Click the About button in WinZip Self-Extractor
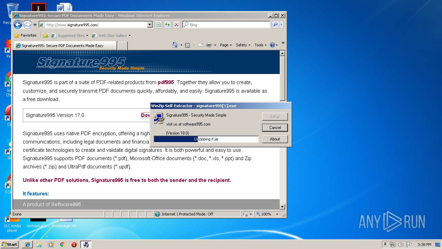The image size is (442, 249). (275, 139)
